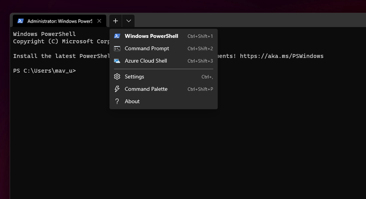Click the Settings gear icon
The width and height of the screenshot is (366, 199).
(x=117, y=77)
